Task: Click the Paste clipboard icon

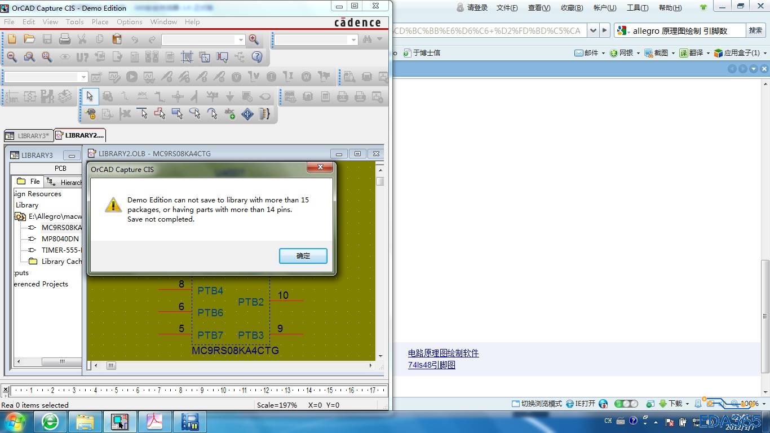Action: 117,39
